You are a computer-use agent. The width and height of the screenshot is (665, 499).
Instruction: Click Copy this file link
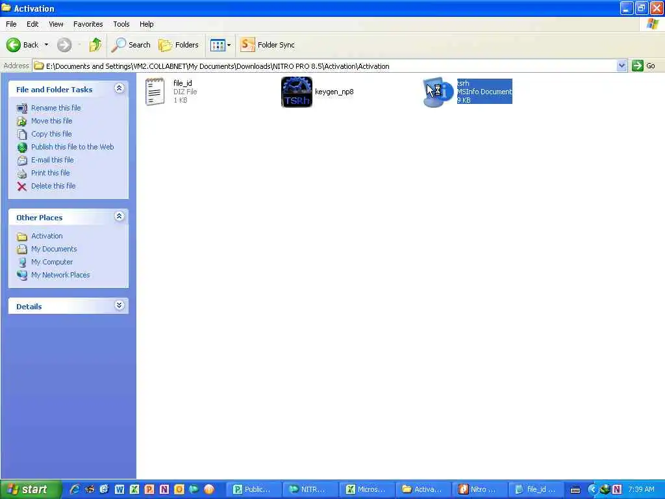(x=51, y=134)
